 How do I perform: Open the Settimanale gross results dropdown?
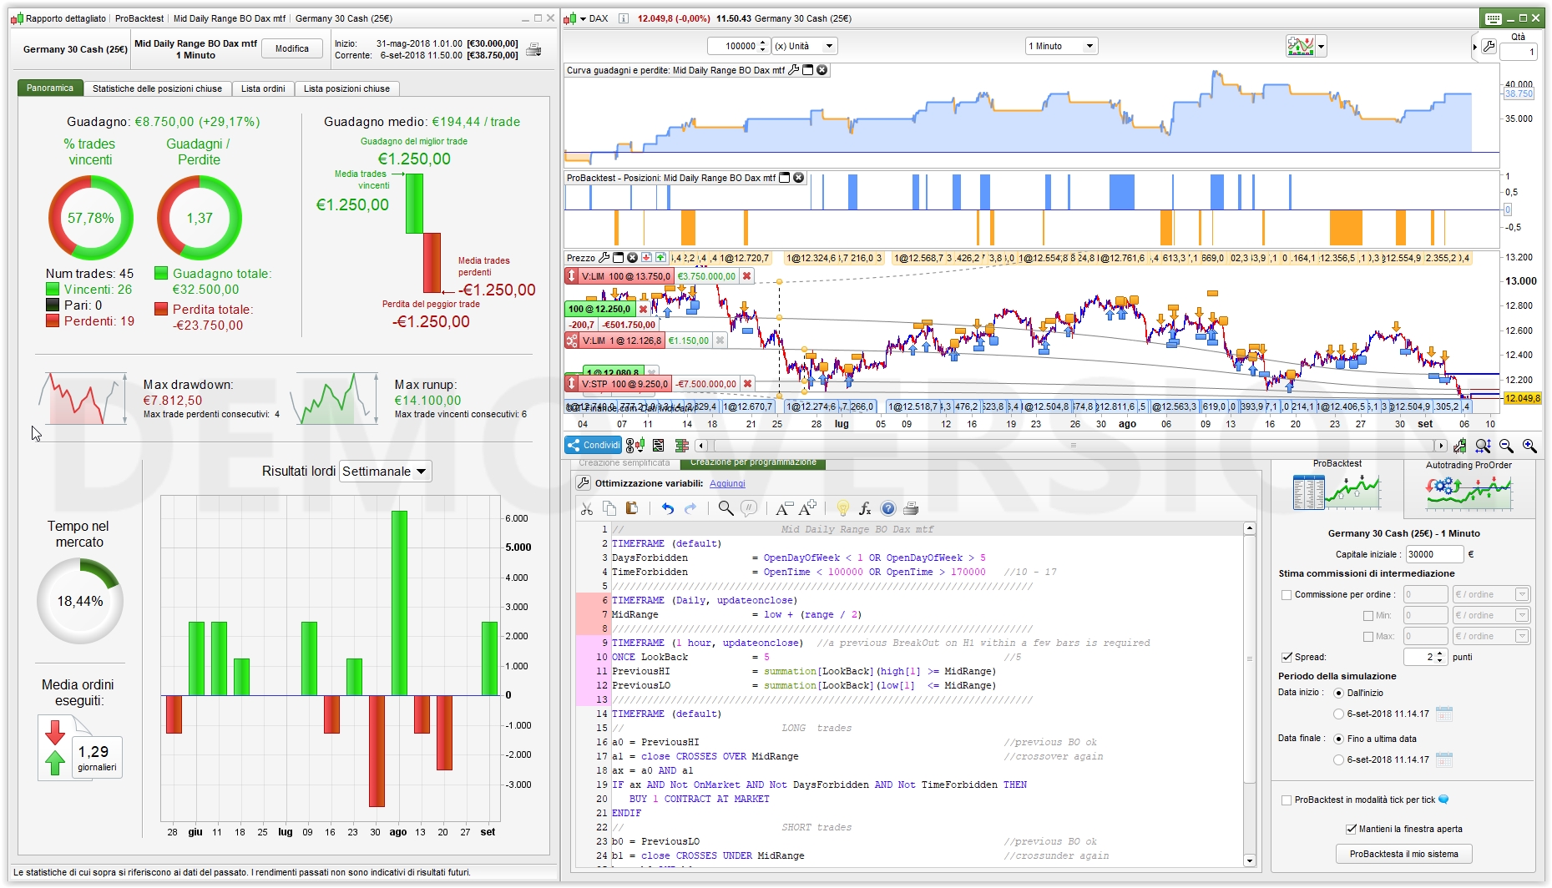386,472
